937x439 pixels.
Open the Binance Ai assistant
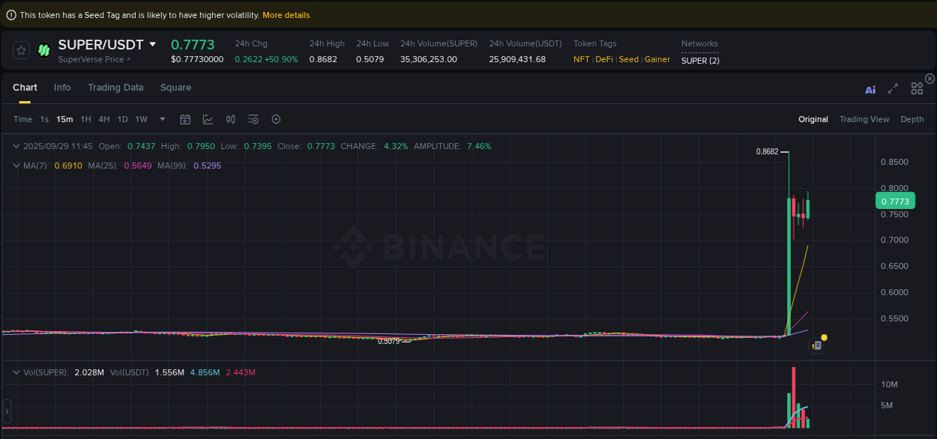click(870, 88)
